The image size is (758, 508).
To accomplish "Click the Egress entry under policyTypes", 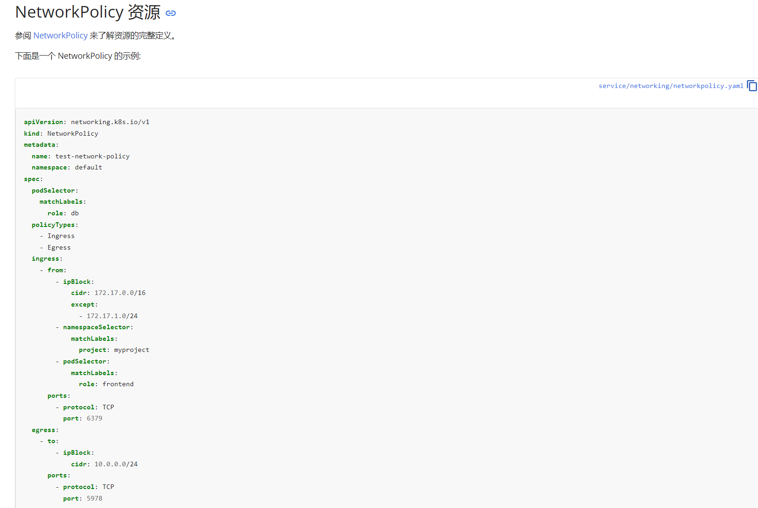I will pyautogui.click(x=59, y=247).
